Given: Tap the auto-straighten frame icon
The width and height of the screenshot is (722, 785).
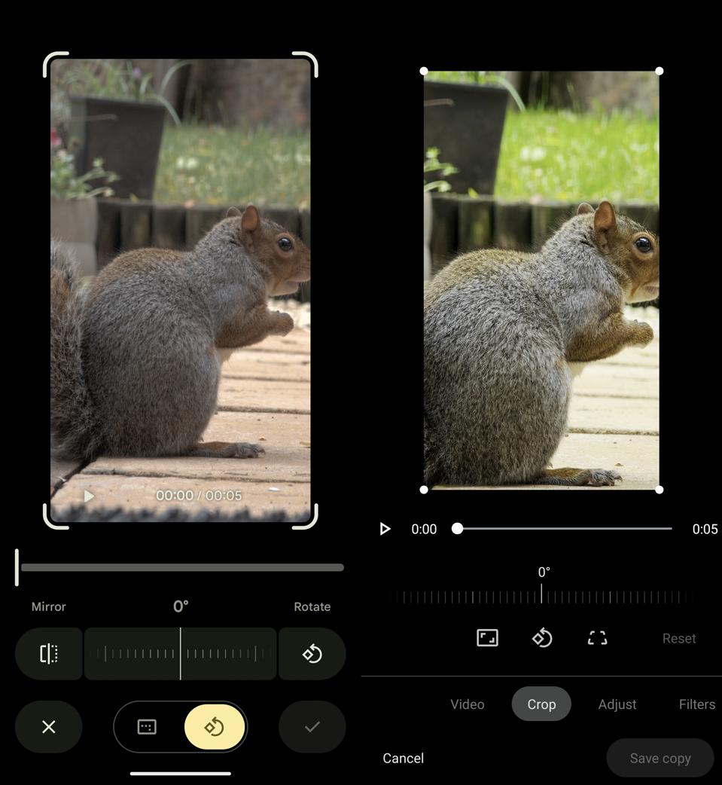Looking at the screenshot, I should pyautogui.click(x=597, y=638).
